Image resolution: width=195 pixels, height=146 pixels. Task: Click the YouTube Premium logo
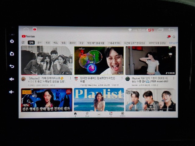28,36
